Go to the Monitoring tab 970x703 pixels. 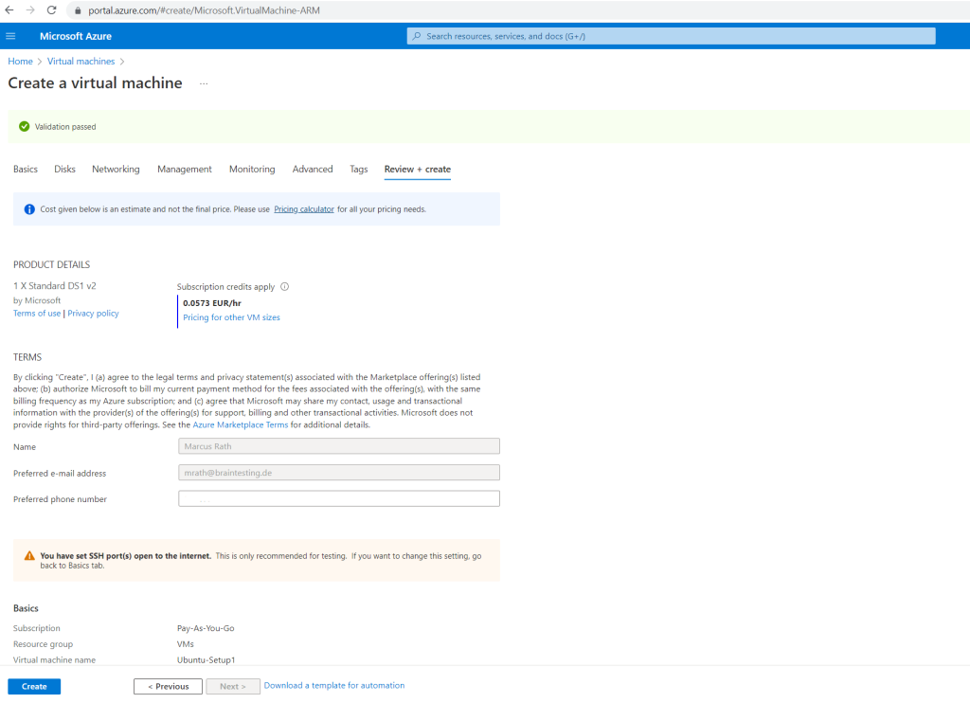point(252,169)
